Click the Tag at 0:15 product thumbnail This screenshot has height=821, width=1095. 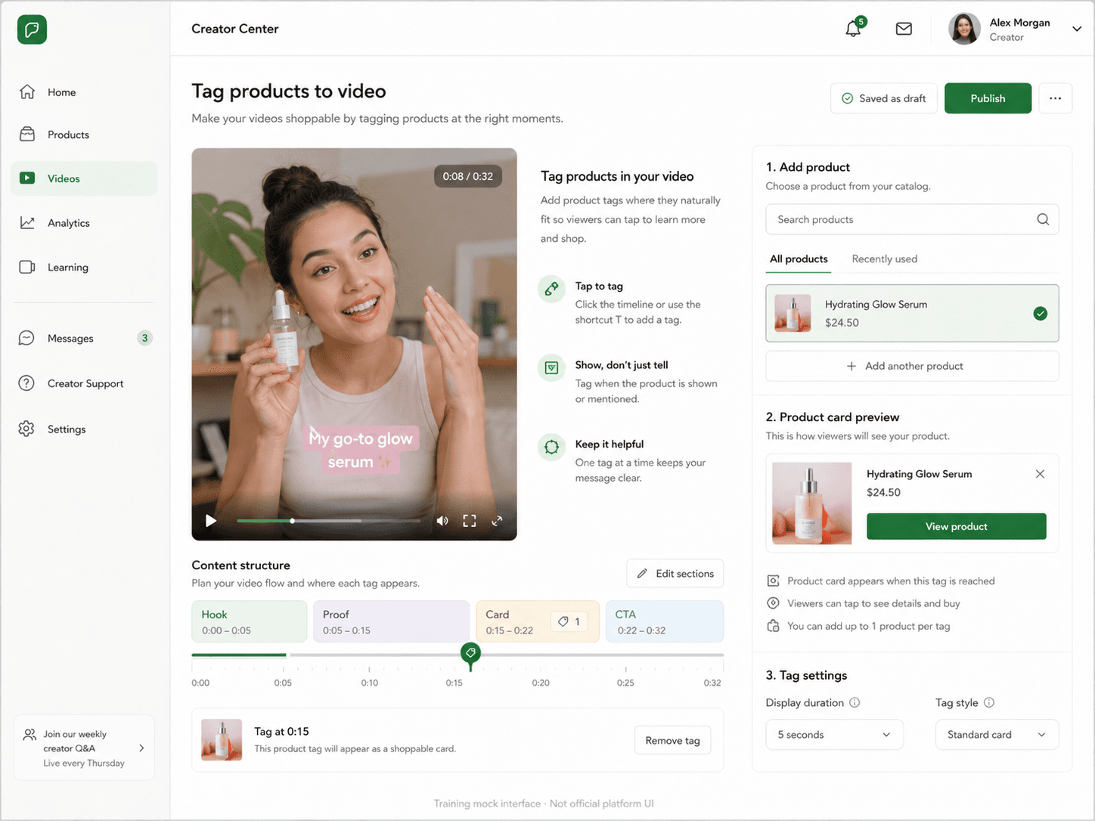point(222,739)
